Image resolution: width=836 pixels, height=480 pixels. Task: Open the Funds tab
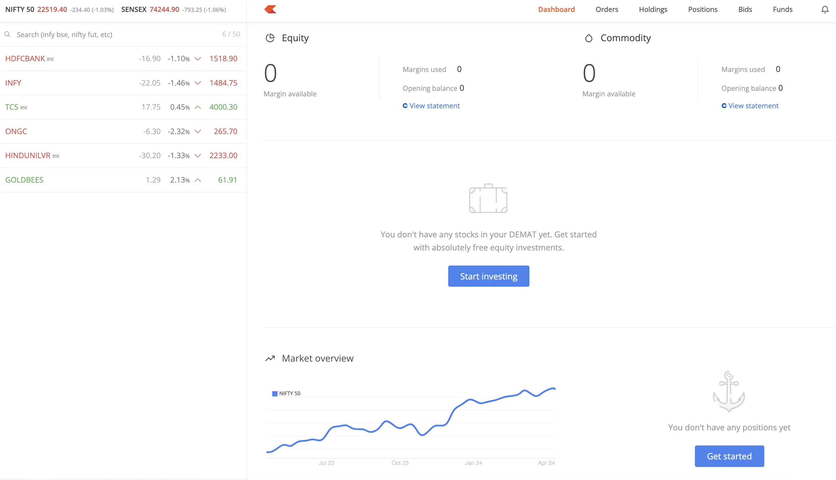click(x=783, y=9)
